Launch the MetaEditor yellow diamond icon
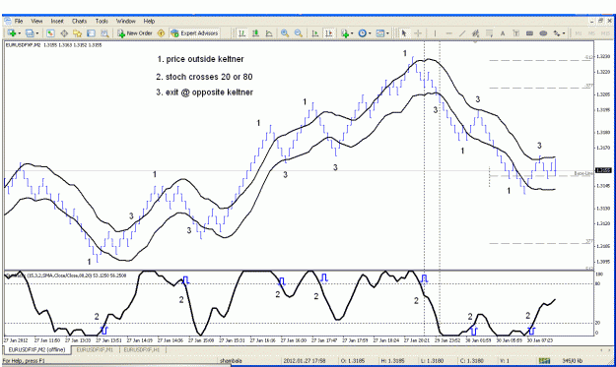616x367 pixels. pos(161,33)
